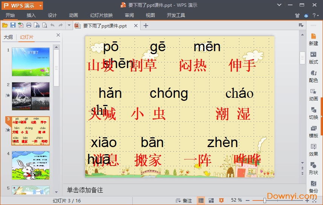Click the Save icon in quick toolbar

(13, 25)
